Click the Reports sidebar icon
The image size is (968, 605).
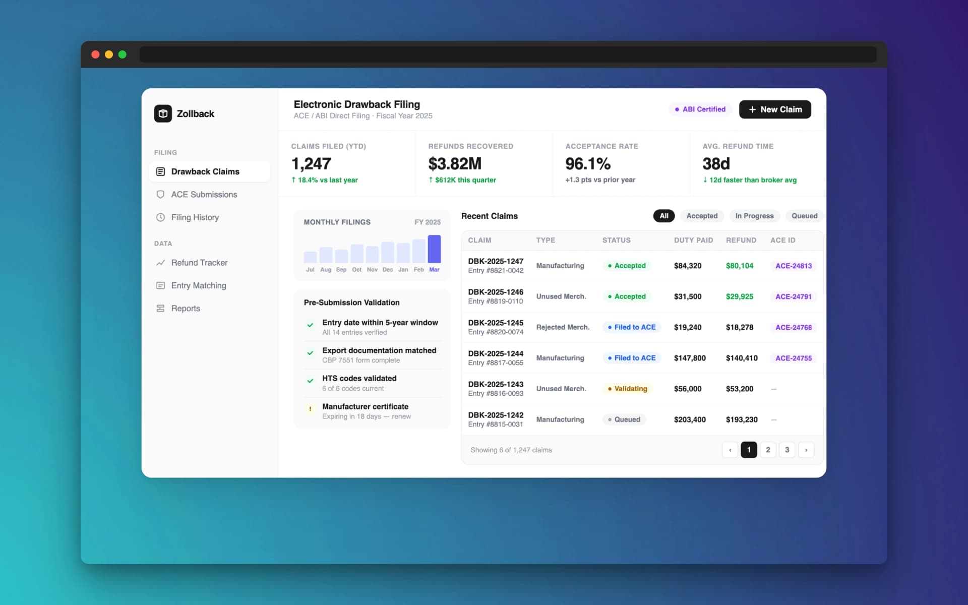(160, 309)
